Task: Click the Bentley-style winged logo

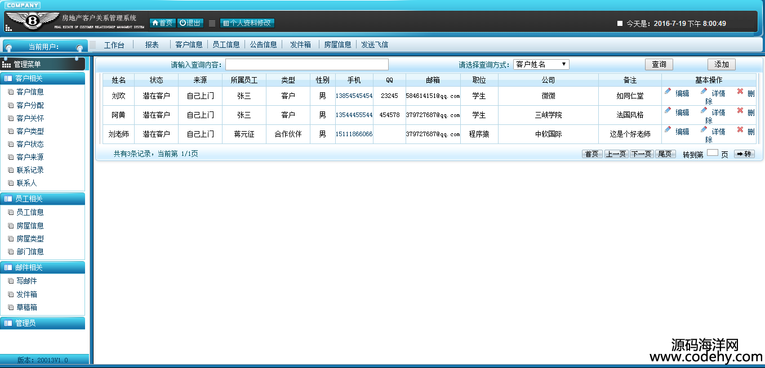Action: (32, 21)
